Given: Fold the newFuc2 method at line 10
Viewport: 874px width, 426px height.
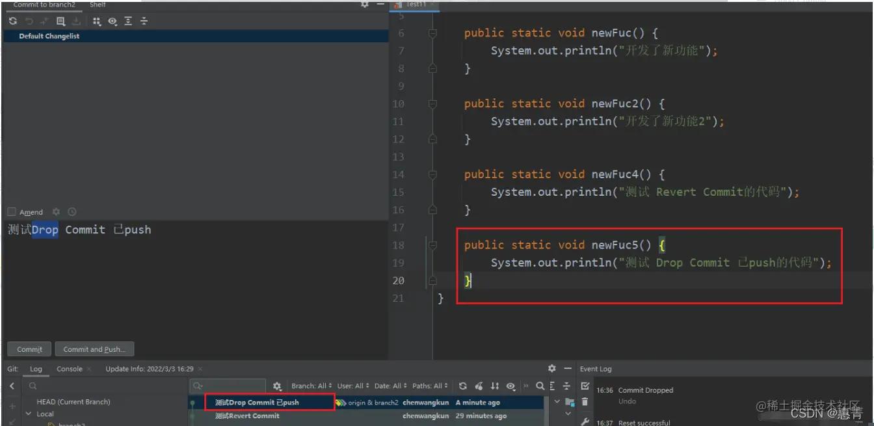Looking at the screenshot, I should tap(432, 104).
